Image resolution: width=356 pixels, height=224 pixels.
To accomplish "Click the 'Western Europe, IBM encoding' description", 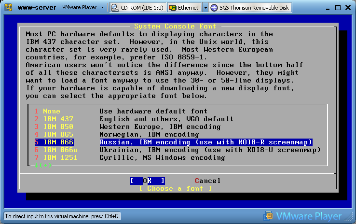I will (160, 127).
